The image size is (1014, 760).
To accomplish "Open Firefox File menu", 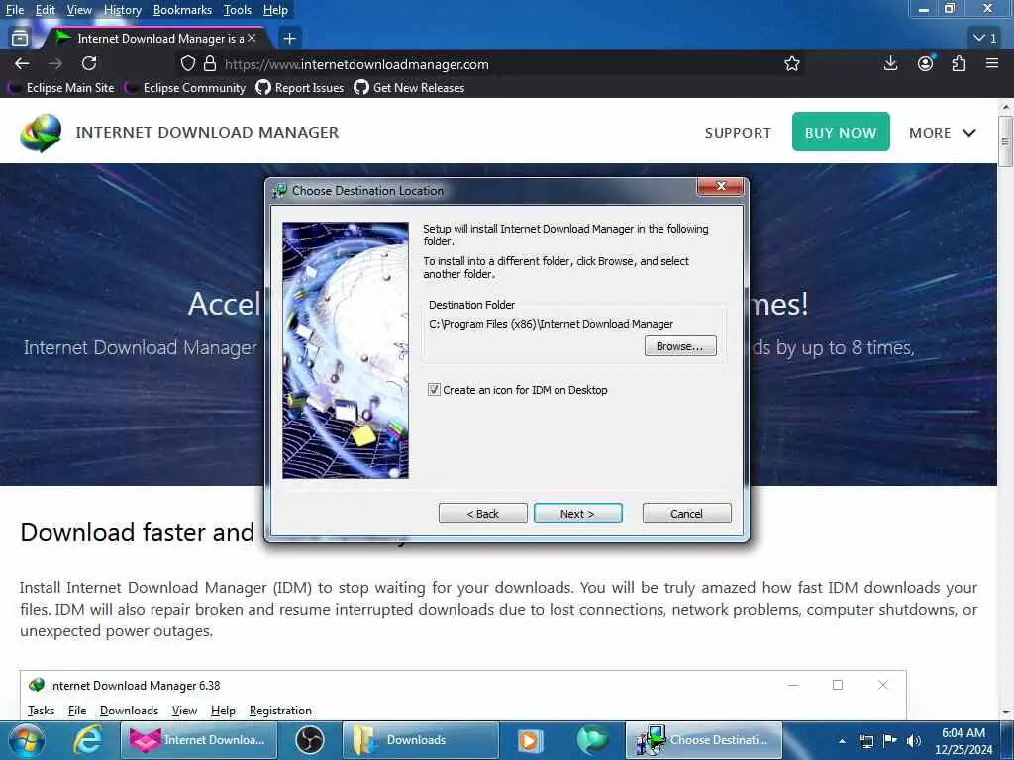I will [14, 10].
